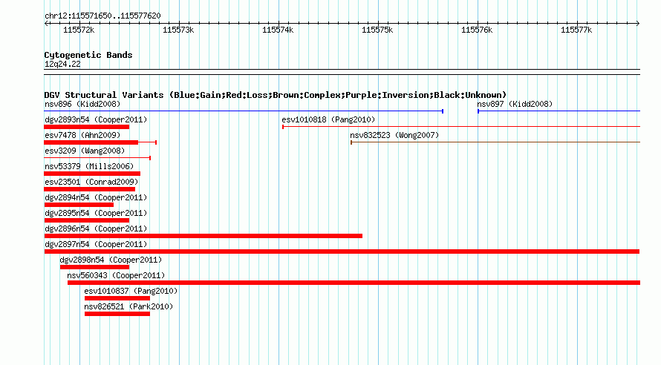Image resolution: width=661 pixels, height=365 pixels.
Task: Open dgv2895n54 (Cooper2011) label
Action: coord(96,213)
